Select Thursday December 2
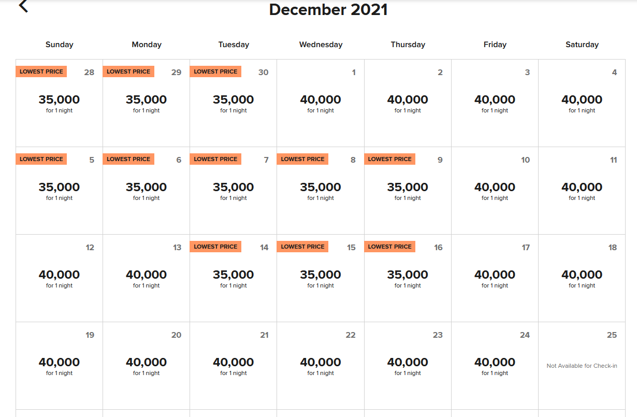Viewport: 637px width, 417px height. (x=408, y=103)
